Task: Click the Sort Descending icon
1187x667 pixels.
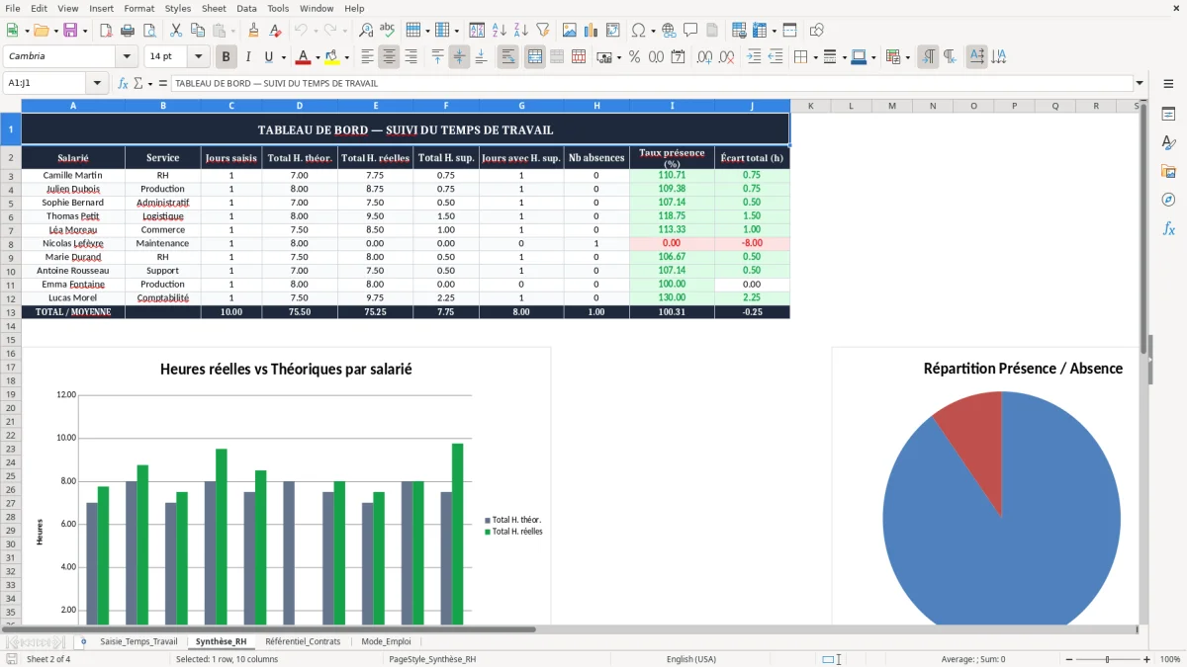Action: point(521,31)
